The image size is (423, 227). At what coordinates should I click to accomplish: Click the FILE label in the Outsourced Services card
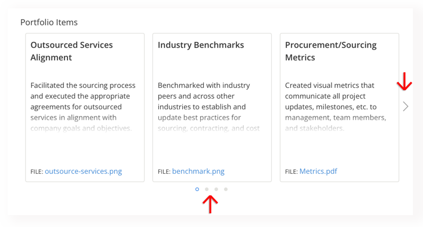click(x=36, y=171)
